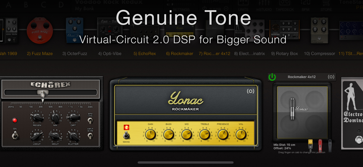Click the EchoRex LOCUT knob
The width and height of the screenshot is (363, 167).
(37, 136)
